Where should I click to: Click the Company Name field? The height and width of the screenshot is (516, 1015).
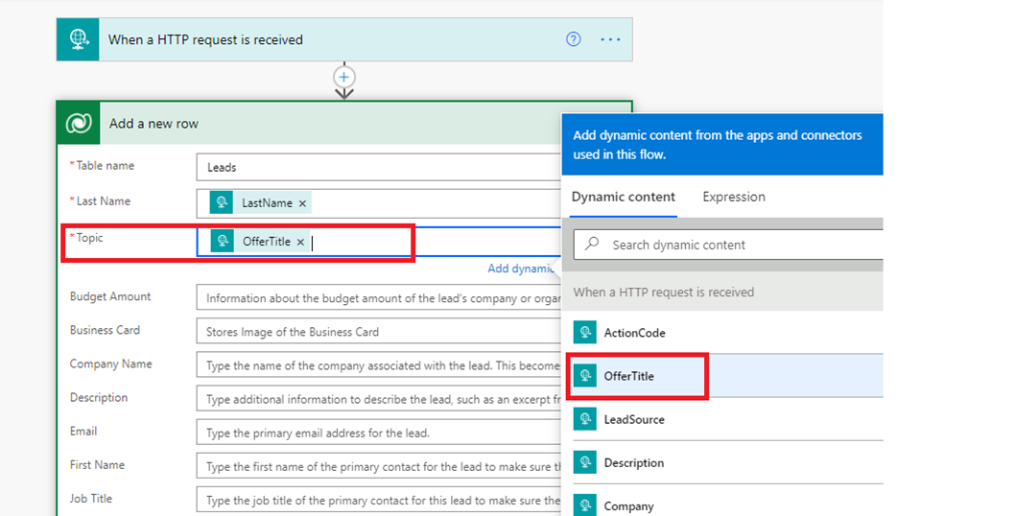[x=379, y=365]
